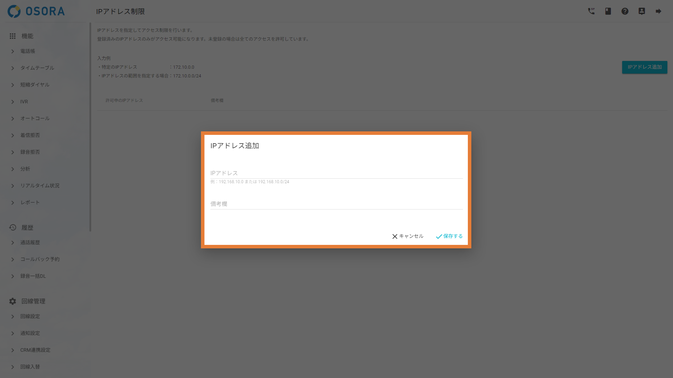Expand the オートコール sidebar item

click(x=35, y=118)
